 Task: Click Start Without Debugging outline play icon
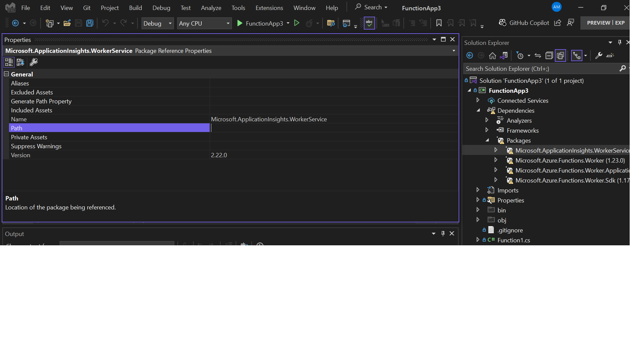coord(297,23)
